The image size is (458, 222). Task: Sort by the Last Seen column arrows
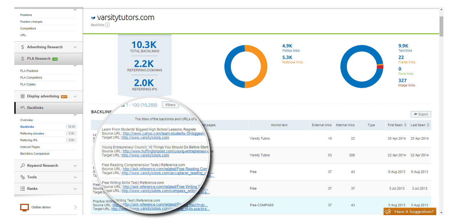pos(428,125)
